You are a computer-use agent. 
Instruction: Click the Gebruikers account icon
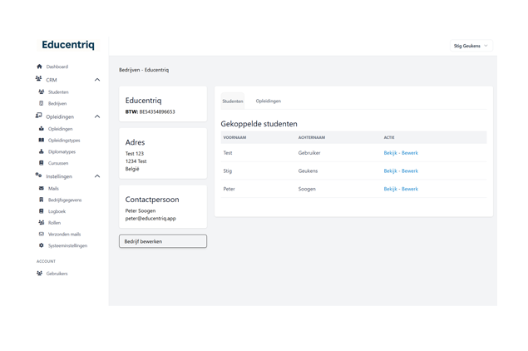pos(39,274)
